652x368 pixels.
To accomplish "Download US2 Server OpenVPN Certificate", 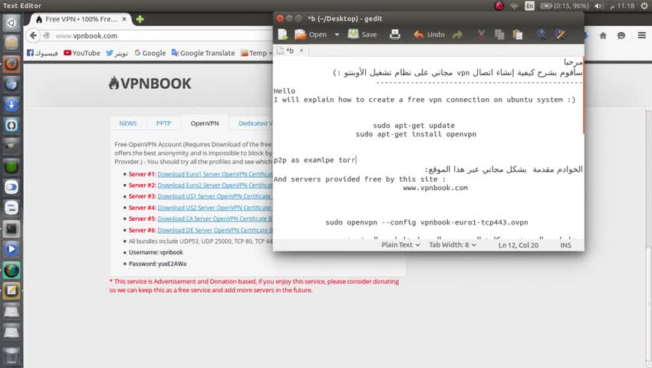I will tap(214, 208).
